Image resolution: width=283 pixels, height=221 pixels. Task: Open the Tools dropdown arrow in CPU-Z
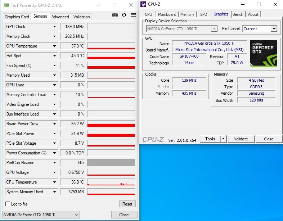click(224, 139)
